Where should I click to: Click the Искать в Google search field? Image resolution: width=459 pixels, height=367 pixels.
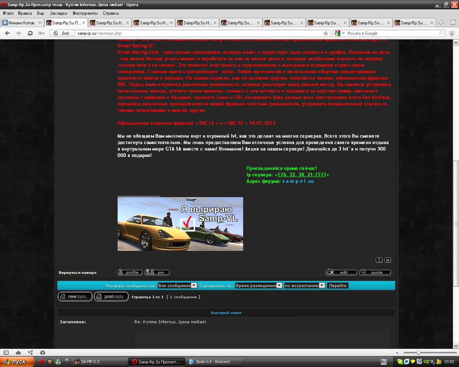[392, 33]
